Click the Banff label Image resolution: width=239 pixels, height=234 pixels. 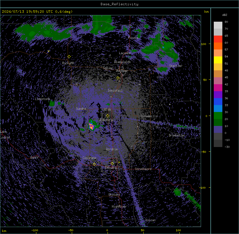[x=34, y=158]
